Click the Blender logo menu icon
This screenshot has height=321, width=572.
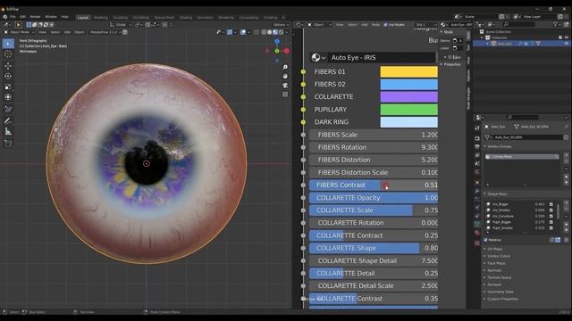(4, 17)
